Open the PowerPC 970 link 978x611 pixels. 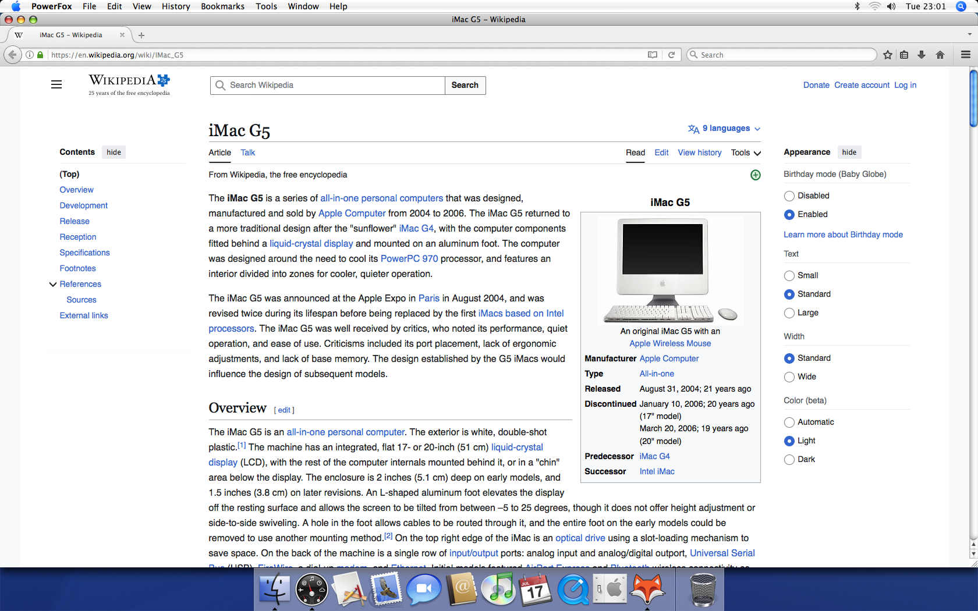409,259
